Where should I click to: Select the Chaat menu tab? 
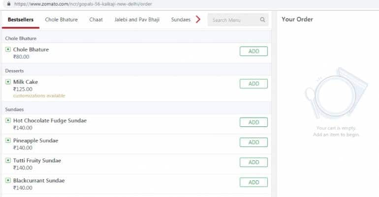tap(96, 20)
